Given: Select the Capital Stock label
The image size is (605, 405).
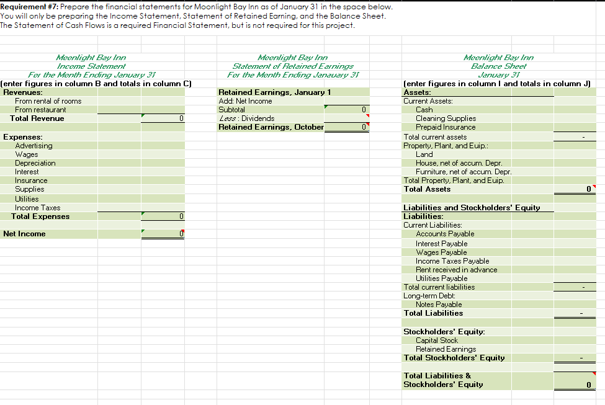Looking at the screenshot, I should point(437,340).
